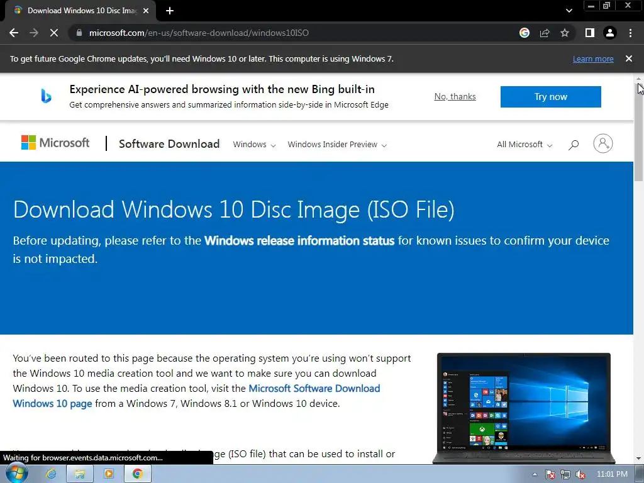Viewport: 644px width, 483px height.
Task: Stop loading the page with the X button
Action: tap(54, 33)
